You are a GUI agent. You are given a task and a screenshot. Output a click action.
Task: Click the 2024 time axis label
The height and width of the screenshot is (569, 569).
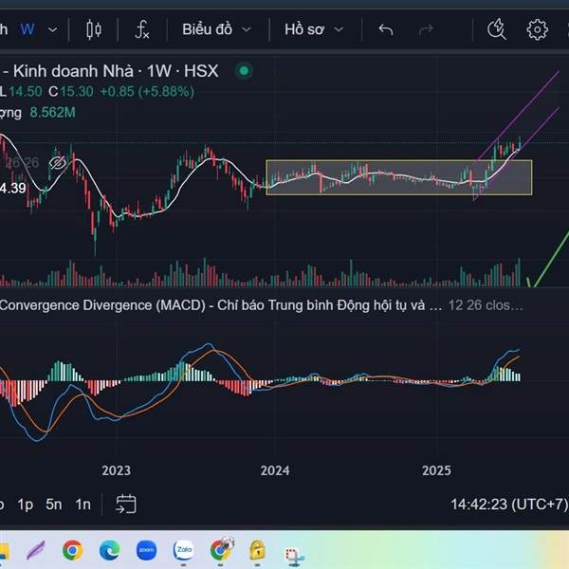coord(275,470)
